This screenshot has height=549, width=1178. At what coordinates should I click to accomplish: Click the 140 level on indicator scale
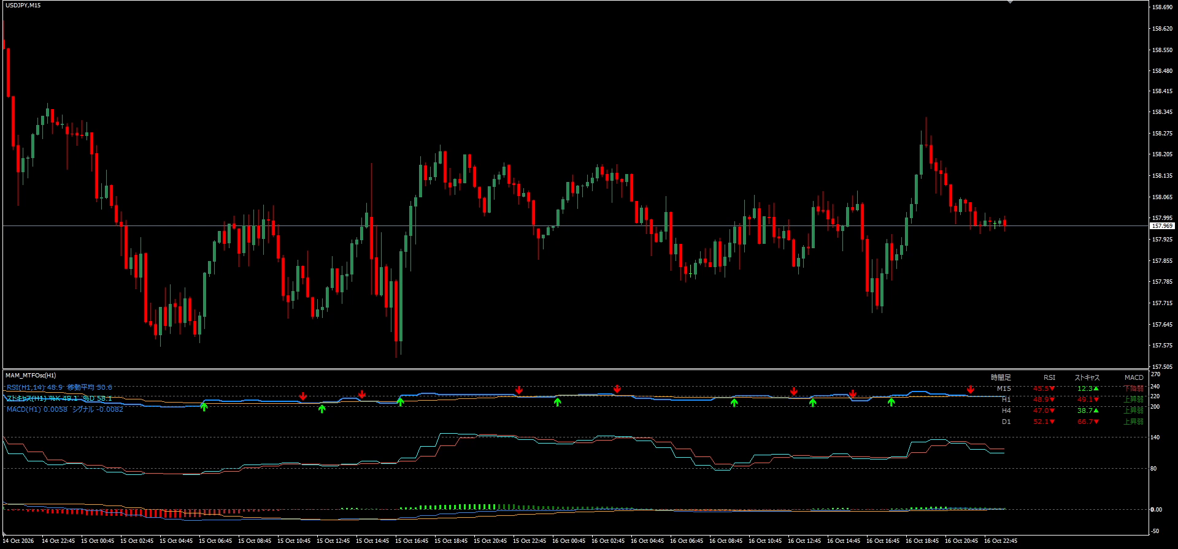click(x=1155, y=437)
